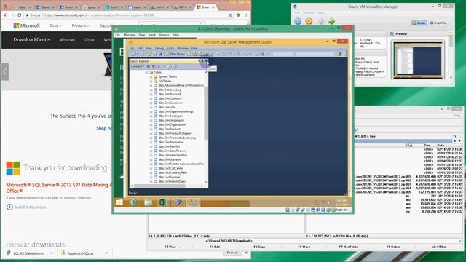Select the dbo.DimEmployee table

170,116
